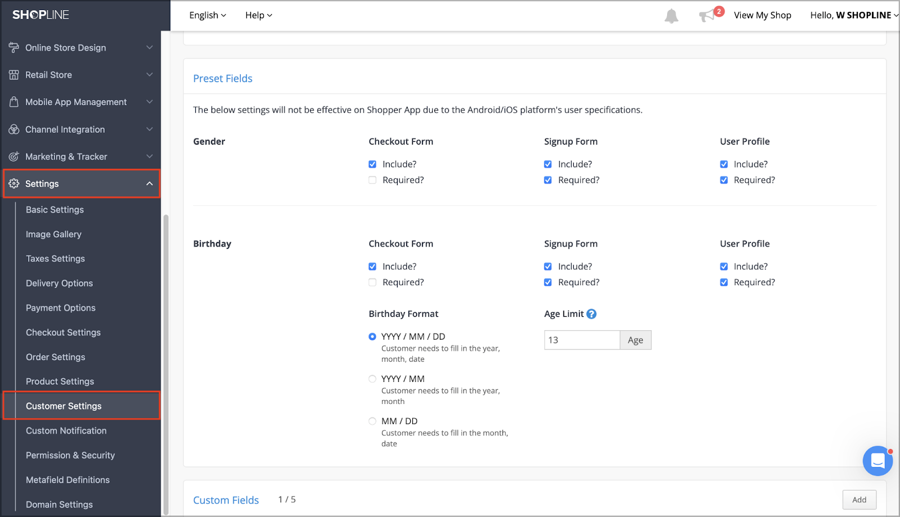Click the Retail Store shop icon
Viewport: 900px width, 517px height.
click(x=14, y=75)
